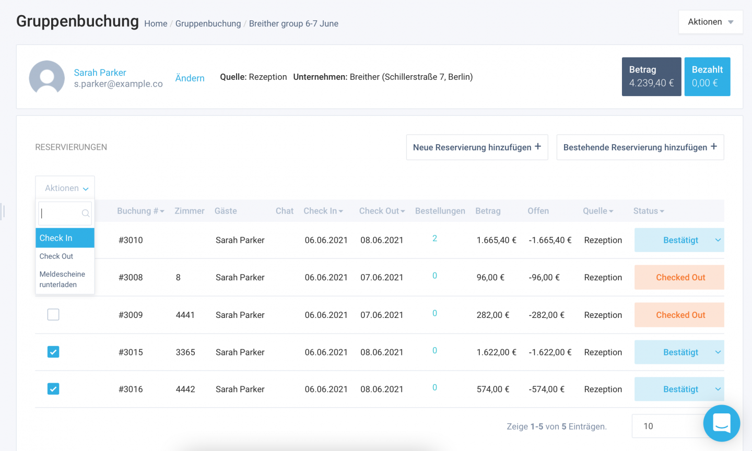752x451 pixels.
Task: Click booking number #3008
Action: [131, 277]
